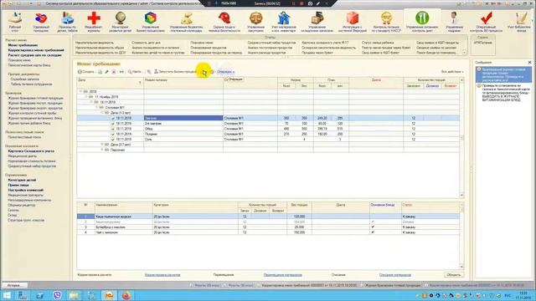Open the Управление бизнес-процессами cube section

(x=151, y=22)
